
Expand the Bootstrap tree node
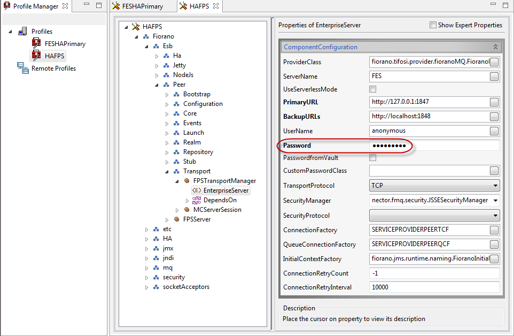click(167, 95)
